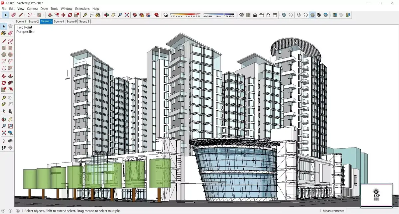The image size is (399, 214).
Task: Toggle Back Edges style
Action: [291, 15]
